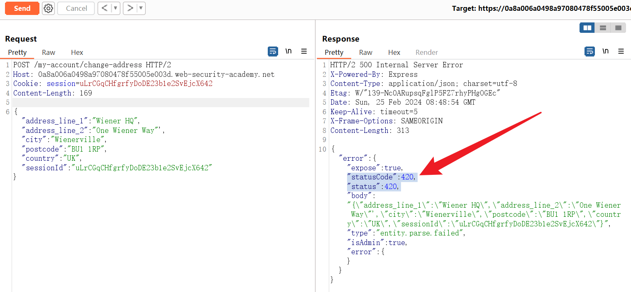
Task: Toggle word wrap icon in the Response panel
Action: point(589,52)
